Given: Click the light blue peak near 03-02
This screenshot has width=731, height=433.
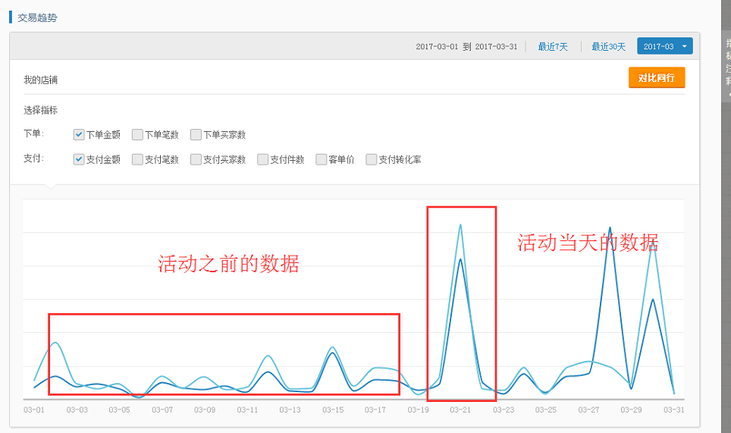Looking at the screenshot, I should 55,343.
